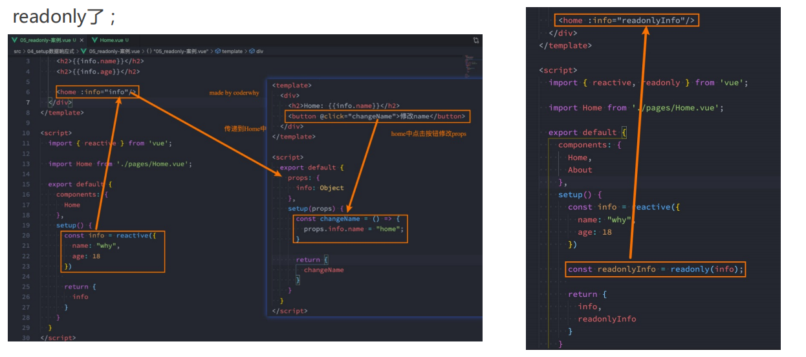Click the <home :info="readonlyInfo"/> line
806x357 pixels.
627,20
